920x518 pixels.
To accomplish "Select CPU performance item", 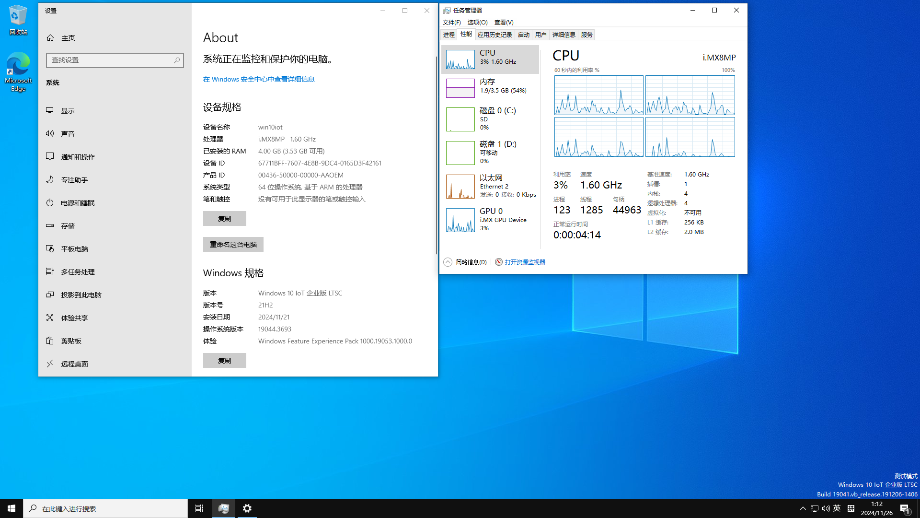I will [x=490, y=59].
